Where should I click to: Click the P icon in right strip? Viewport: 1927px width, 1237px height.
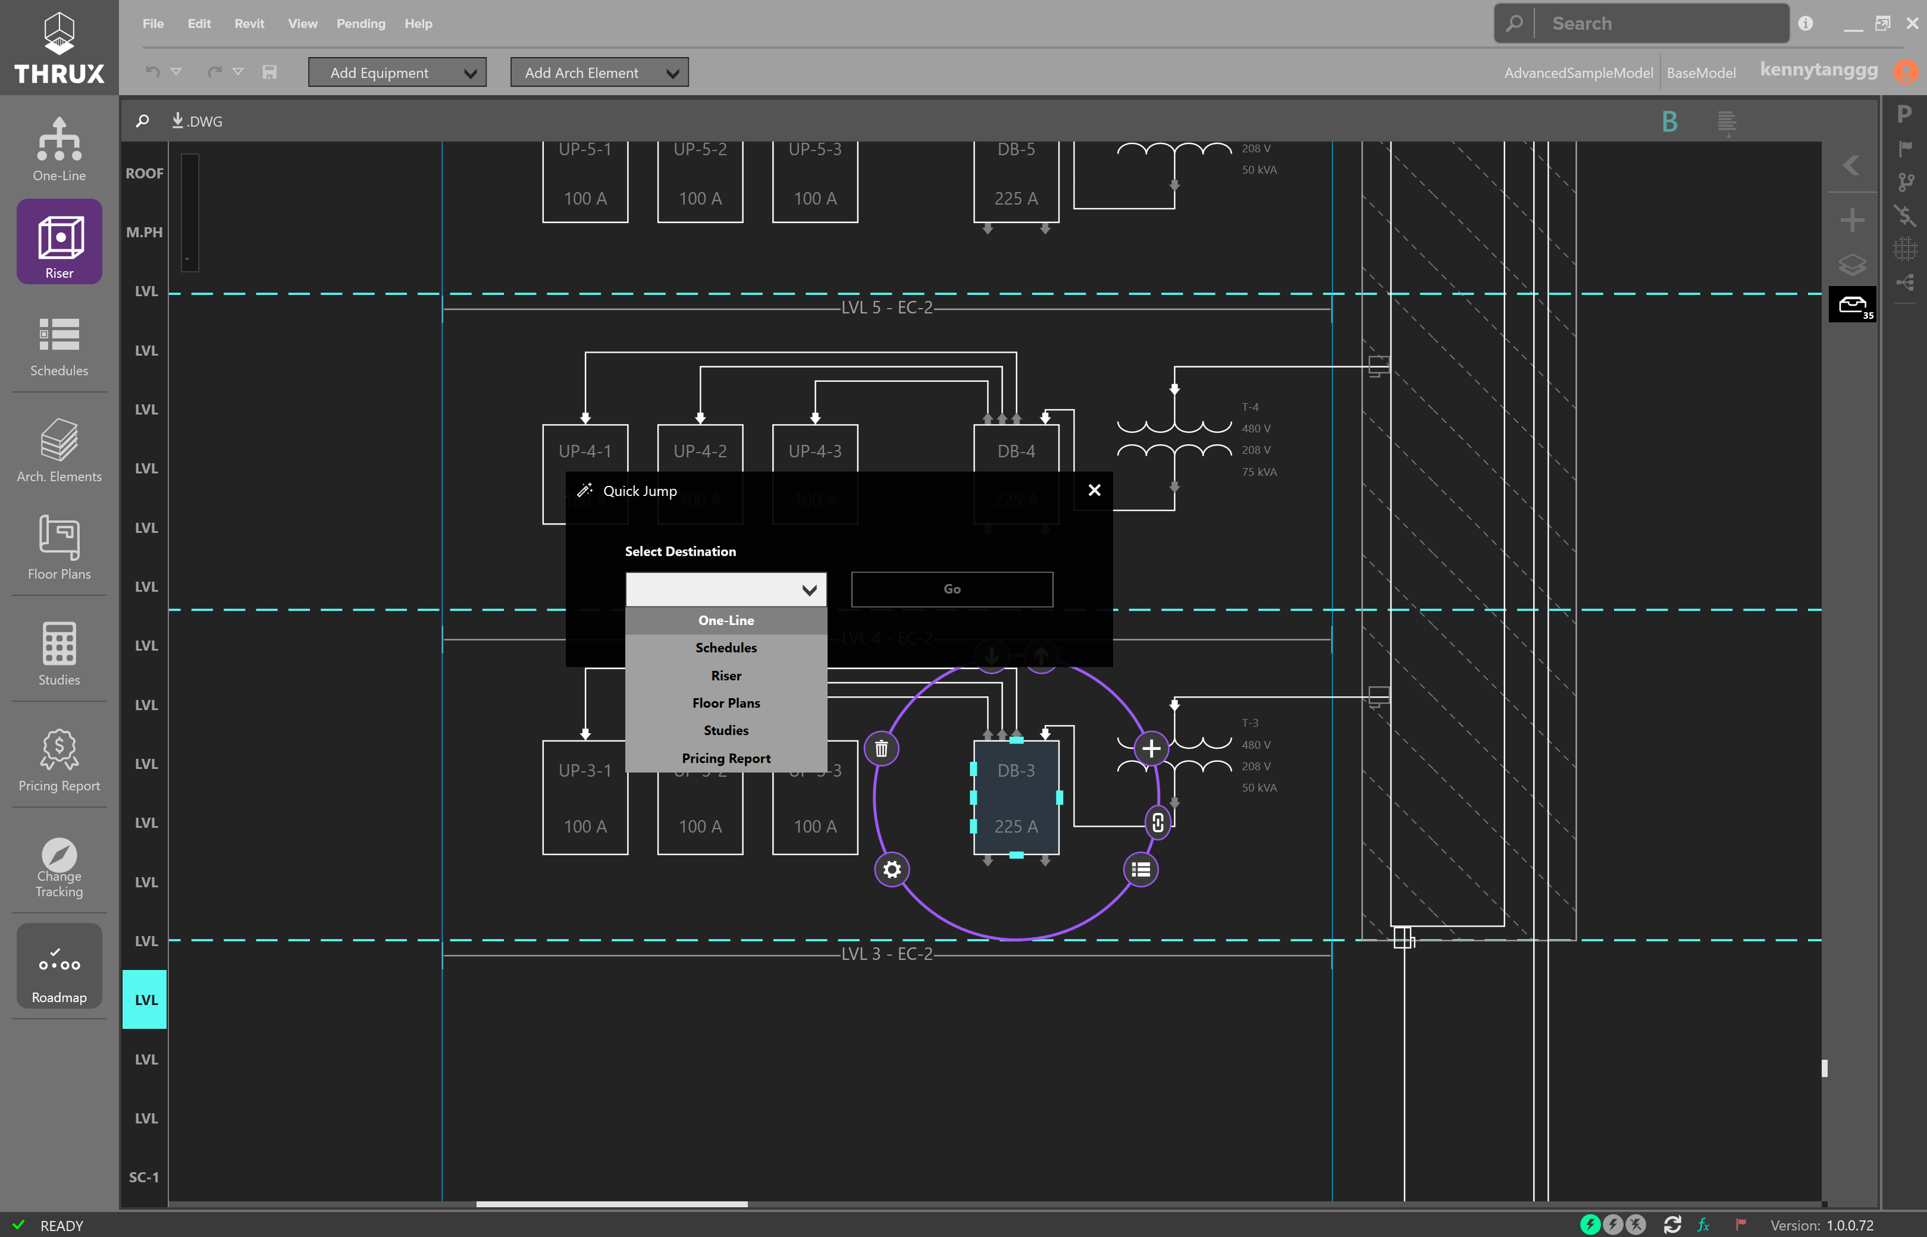click(1904, 114)
